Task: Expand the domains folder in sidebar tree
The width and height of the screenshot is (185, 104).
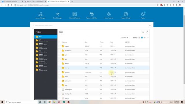Action: (x=35, y=59)
